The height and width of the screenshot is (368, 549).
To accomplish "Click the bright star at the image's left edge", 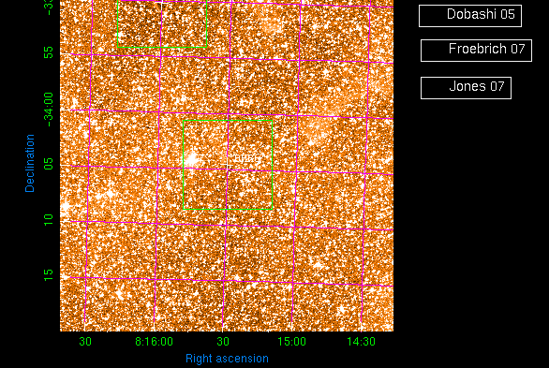I will point(65,205).
